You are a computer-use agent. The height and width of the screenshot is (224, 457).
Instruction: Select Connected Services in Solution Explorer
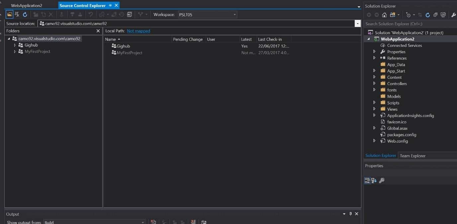tap(405, 46)
